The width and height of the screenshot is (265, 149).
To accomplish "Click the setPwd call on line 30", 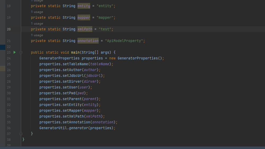I will 69,93.
